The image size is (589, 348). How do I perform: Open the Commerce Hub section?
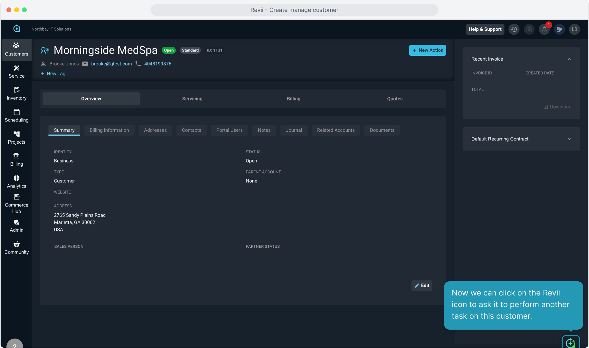point(16,204)
